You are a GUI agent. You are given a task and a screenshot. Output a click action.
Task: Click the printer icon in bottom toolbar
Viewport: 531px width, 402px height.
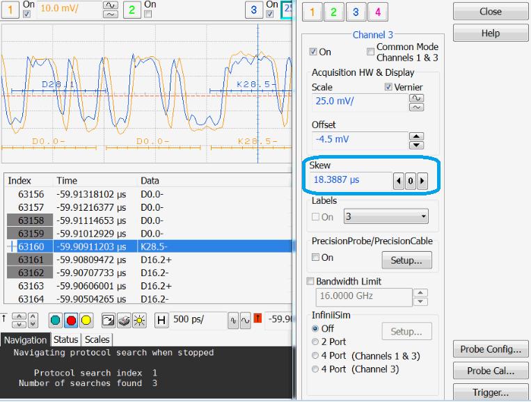125,320
